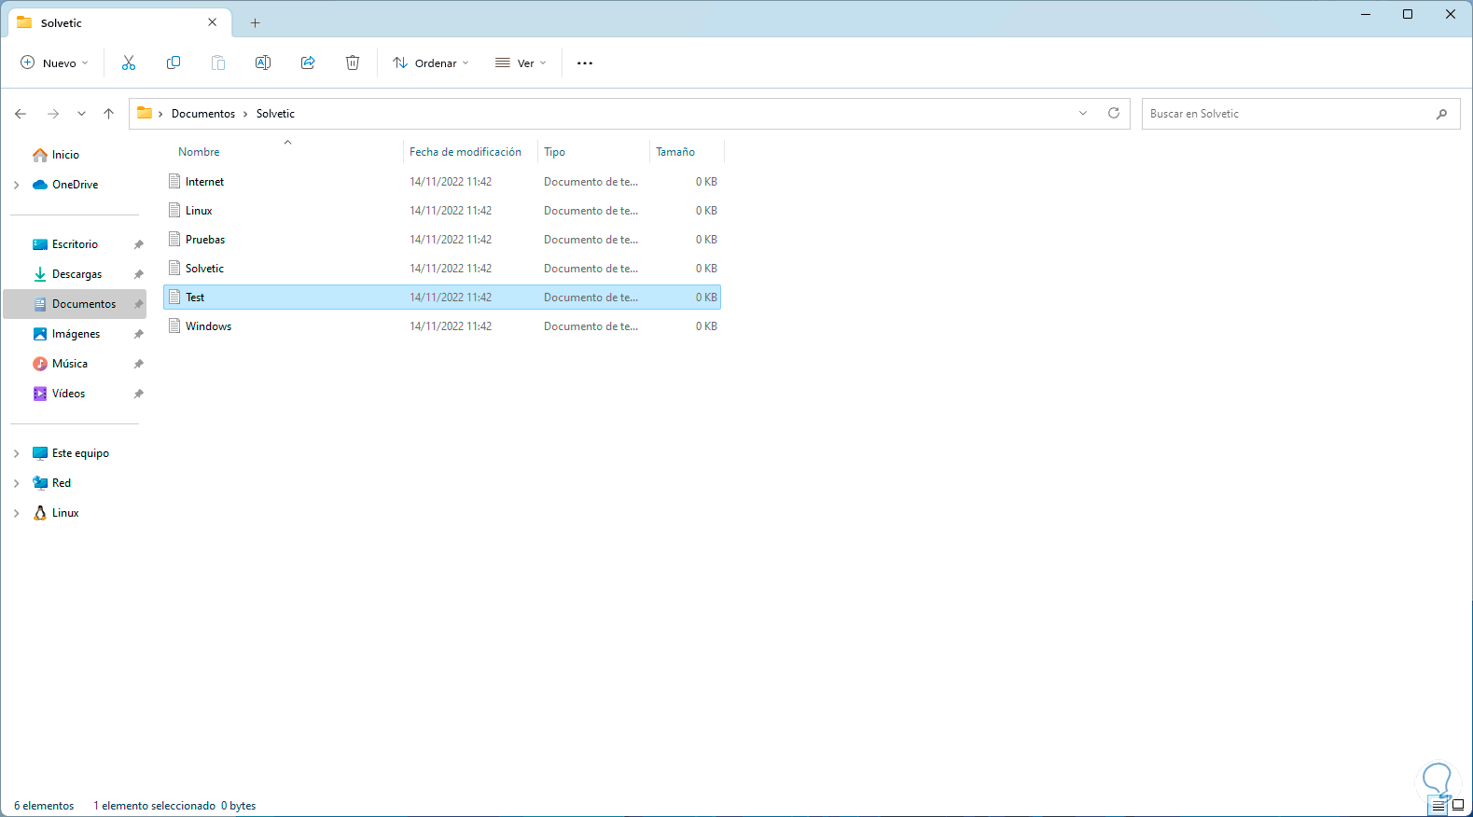Click the search magnifier icon
Image resolution: width=1473 pixels, height=817 pixels.
point(1442,114)
